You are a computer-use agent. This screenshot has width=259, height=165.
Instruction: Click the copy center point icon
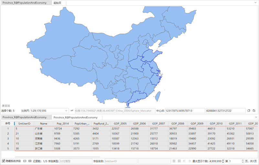(249, 111)
